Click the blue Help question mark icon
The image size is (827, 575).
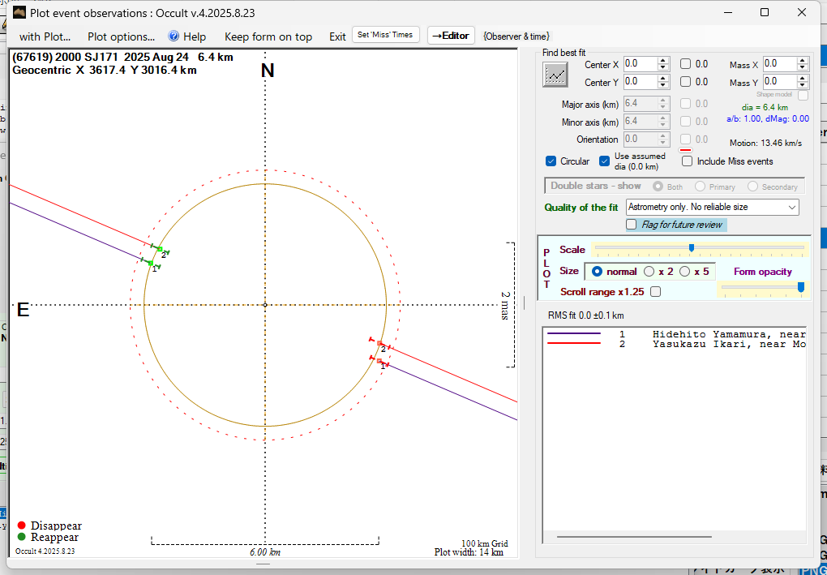tap(174, 36)
